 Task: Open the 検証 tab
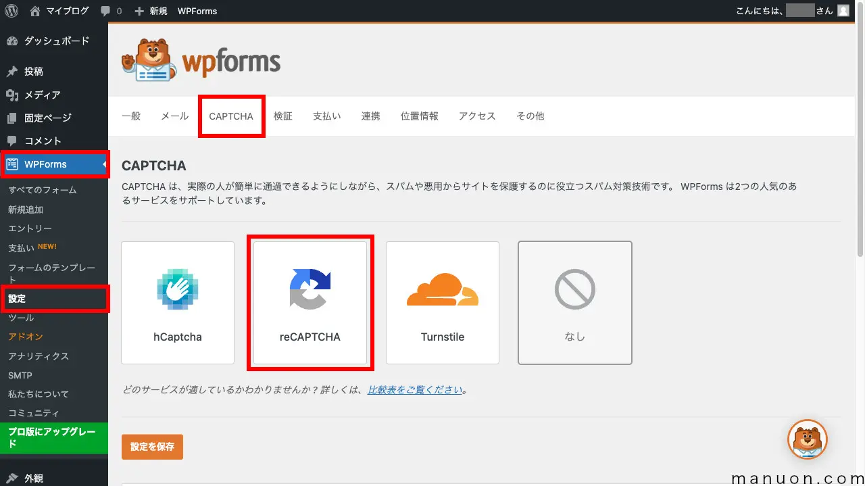[283, 116]
